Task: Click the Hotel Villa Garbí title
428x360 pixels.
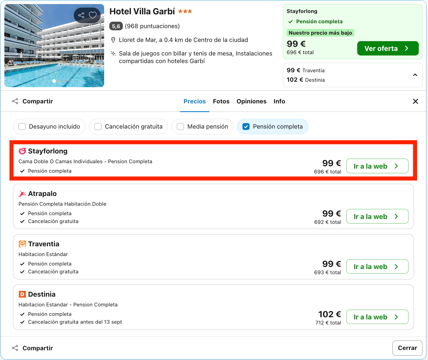Action: point(142,11)
